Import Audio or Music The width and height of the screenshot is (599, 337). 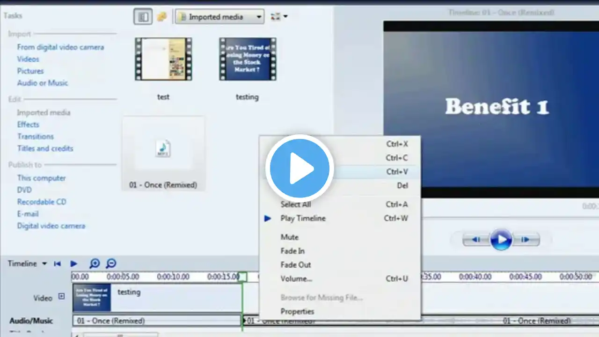pyautogui.click(x=43, y=83)
